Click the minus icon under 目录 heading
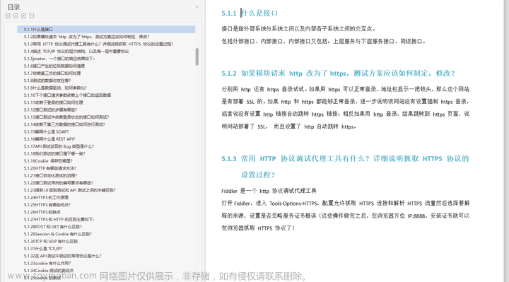509x282 pixels. pos(32,16)
